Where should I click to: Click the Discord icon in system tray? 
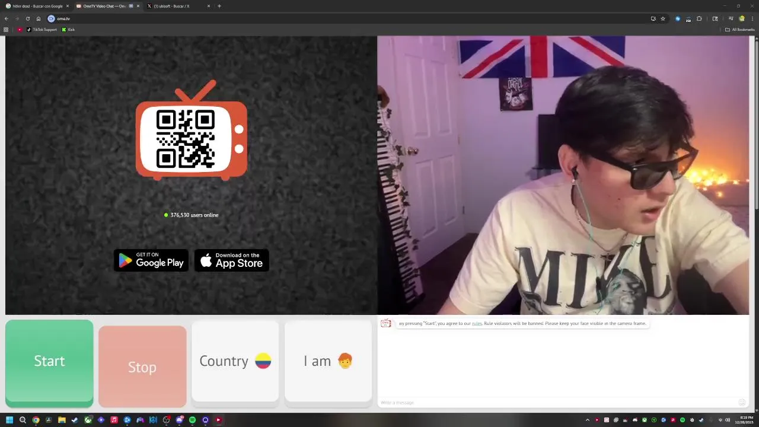635,420
